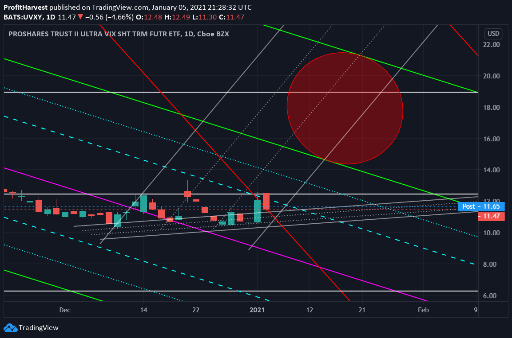This screenshot has height=338, width=512.
Task: Click the 14 date axis label
Action: (x=144, y=310)
